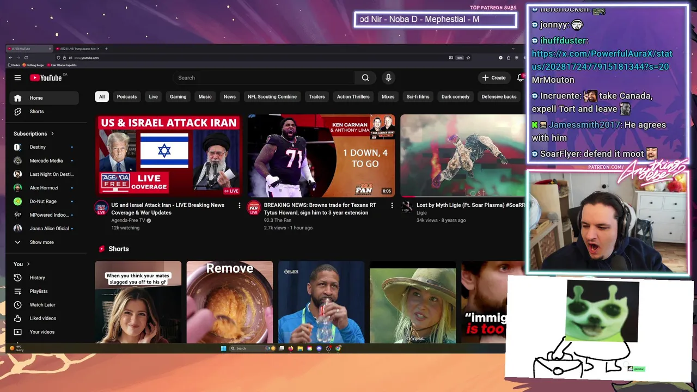Open more options for Iran live video
697x392 pixels.
point(239,205)
